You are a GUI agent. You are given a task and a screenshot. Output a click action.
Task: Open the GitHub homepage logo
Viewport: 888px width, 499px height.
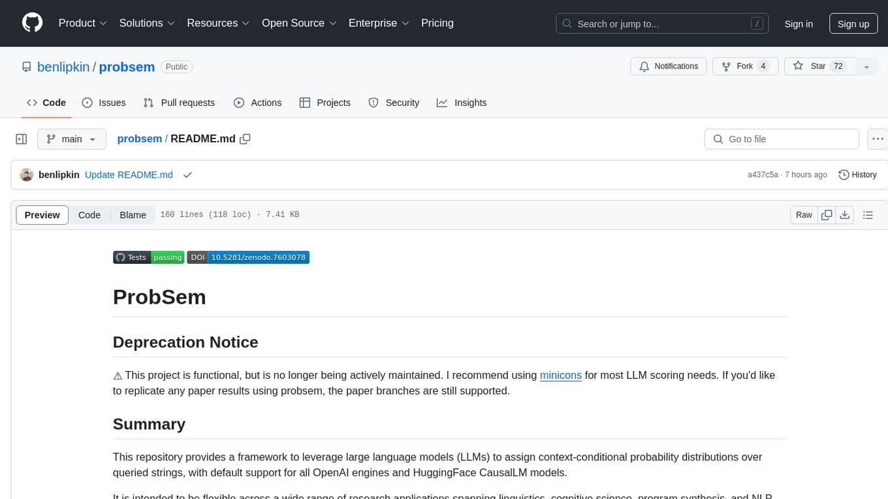[33, 23]
